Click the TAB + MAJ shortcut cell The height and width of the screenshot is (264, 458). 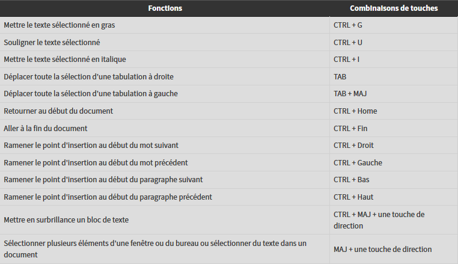[394, 94]
